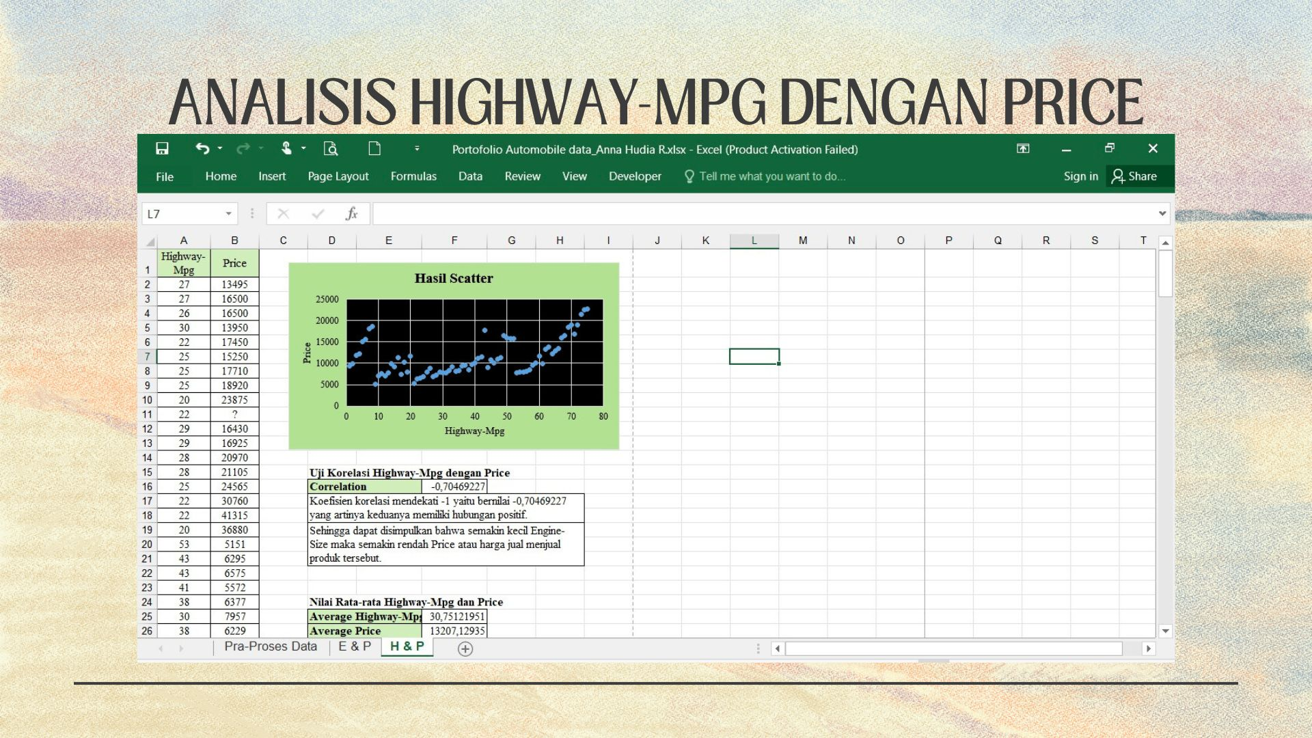Click the Highway-Mpg header cell A1
The width and height of the screenshot is (1312, 738).
[183, 263]
